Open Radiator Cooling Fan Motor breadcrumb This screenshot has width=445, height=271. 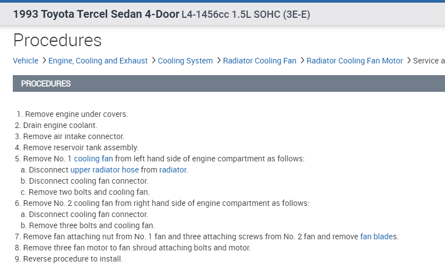[x=355, y=61]
